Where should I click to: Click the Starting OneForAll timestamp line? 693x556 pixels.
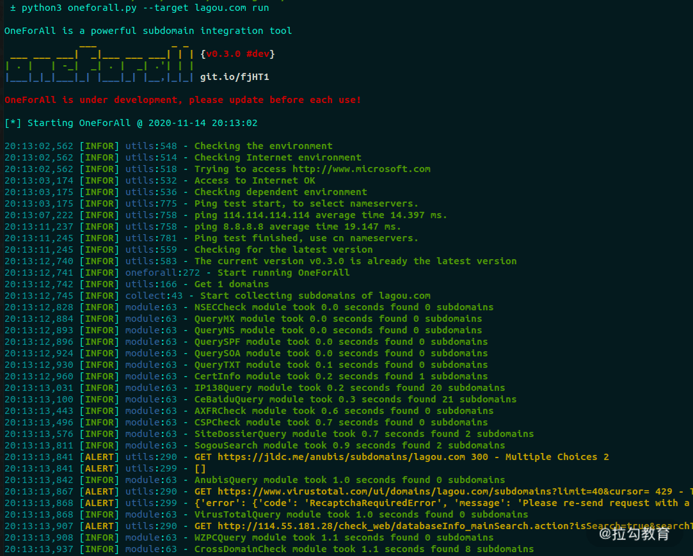[131, 123]
